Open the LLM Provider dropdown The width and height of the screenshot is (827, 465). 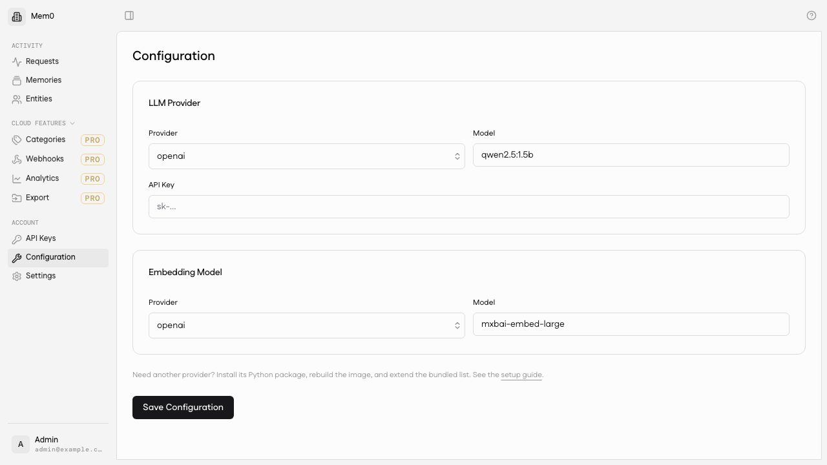[307, 156]
